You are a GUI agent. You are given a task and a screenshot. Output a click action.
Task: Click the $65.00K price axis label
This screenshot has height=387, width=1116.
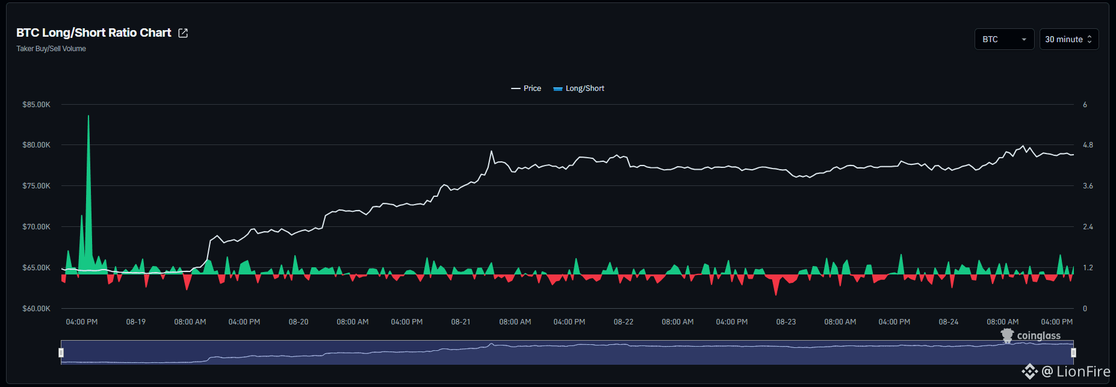[36, 268]
